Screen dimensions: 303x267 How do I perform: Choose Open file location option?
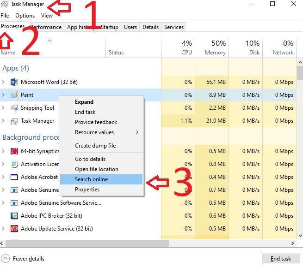coord(101,169)
